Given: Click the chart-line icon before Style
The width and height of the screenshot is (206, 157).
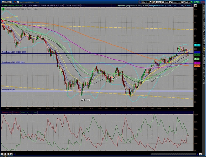Looking at the screenshot, I should 163,2.
